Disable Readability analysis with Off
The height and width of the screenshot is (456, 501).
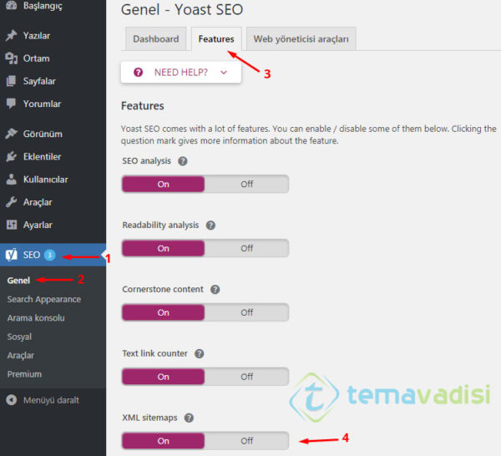(246, 248)
